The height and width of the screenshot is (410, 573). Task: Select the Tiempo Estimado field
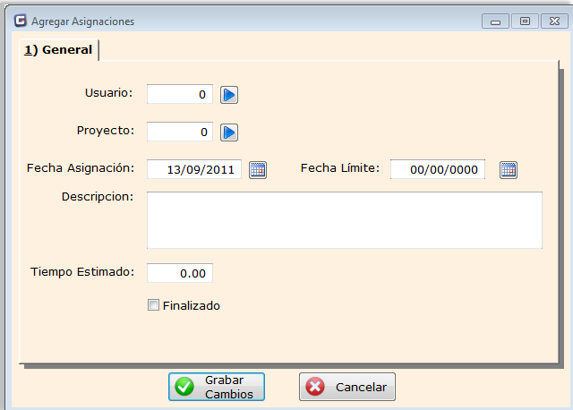[180, 273]
